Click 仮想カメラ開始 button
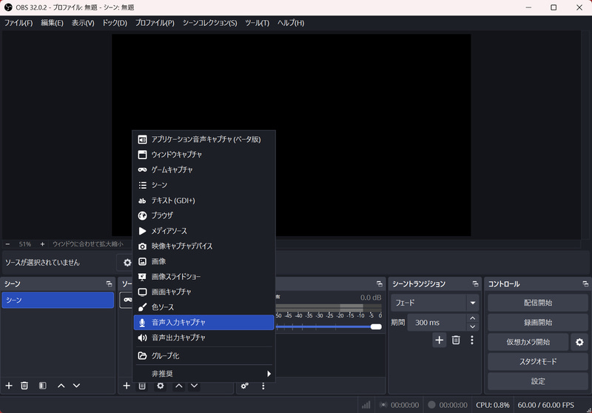This screenshot has height=413, width=592. [x=528, y=342]
